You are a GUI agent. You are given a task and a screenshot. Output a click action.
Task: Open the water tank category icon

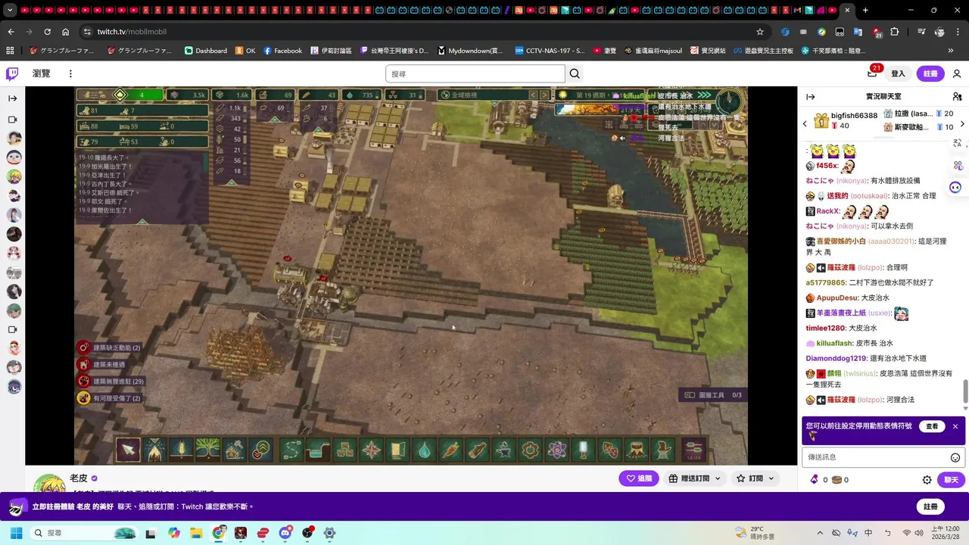pos(319,450)
